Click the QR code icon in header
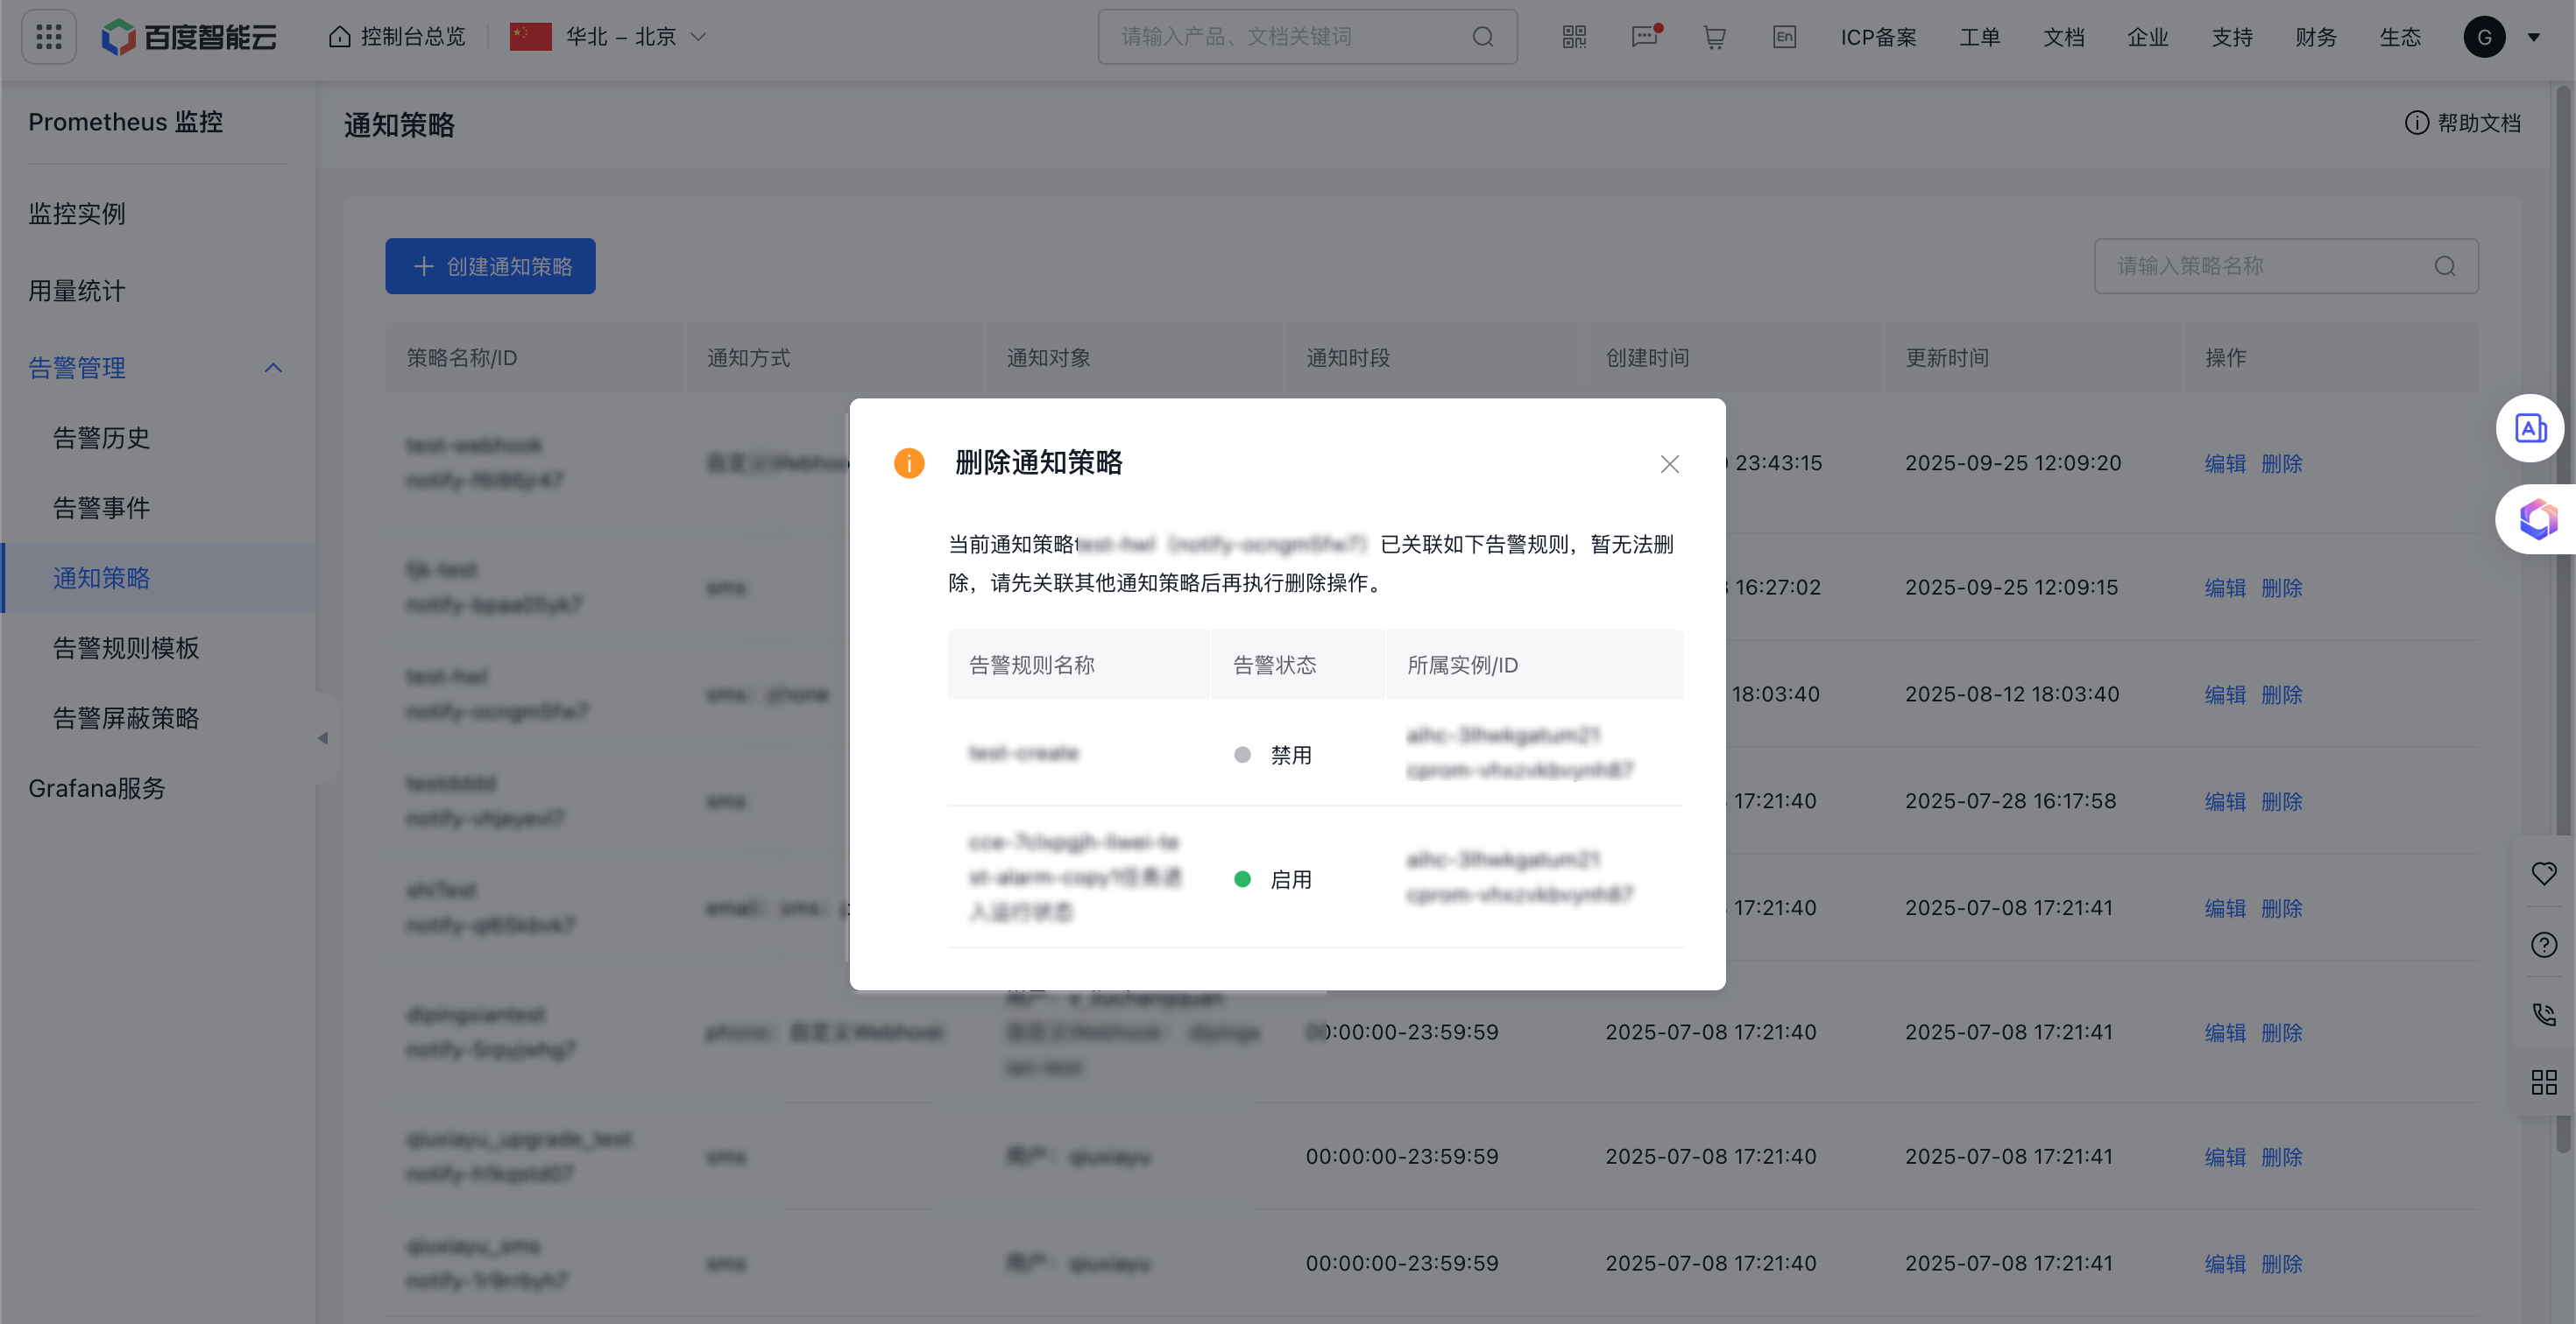The height and width of the screenshot is (1324, 2576). tap(1574, 37)
